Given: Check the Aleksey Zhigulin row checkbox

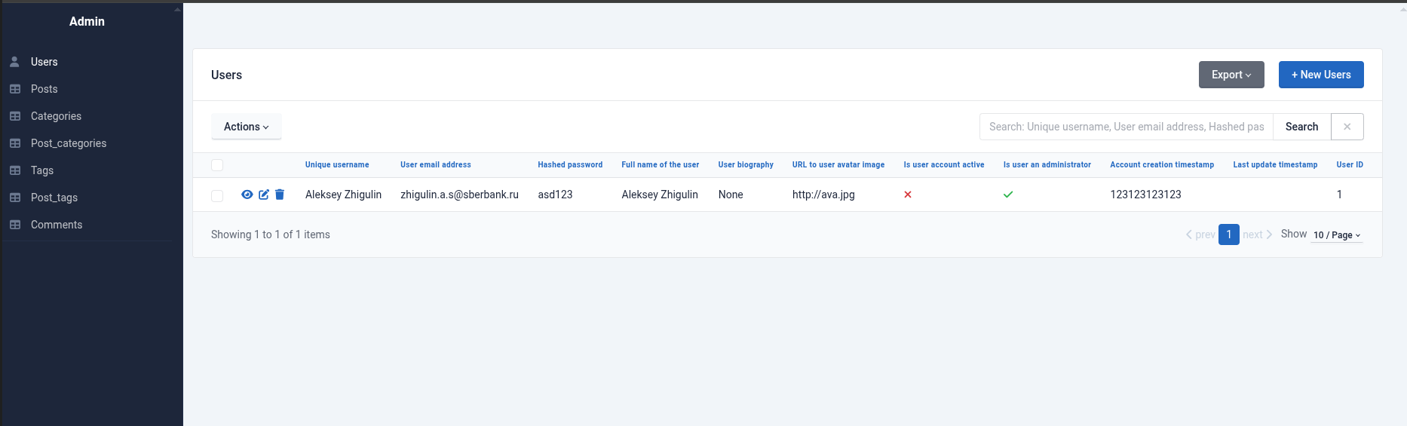Looking at the screenshot, I should coord(217,196).
